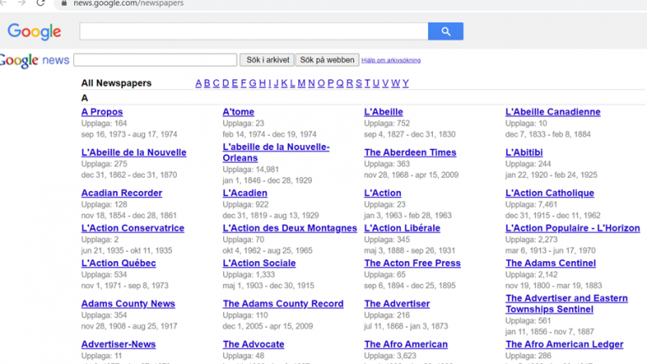Open the A Propos newspaper
Image resolution: width=647 pixels, height=364 pixels.
(102, 112)
